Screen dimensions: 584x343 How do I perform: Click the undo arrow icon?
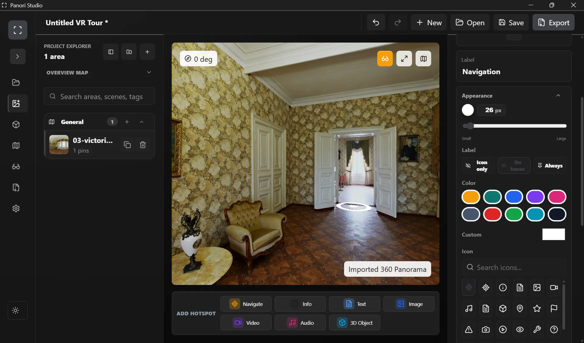(x=376, y=23)
